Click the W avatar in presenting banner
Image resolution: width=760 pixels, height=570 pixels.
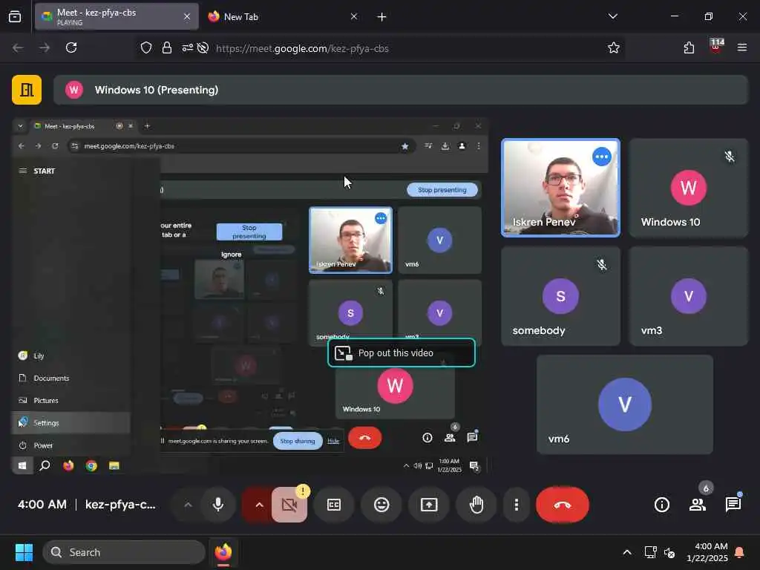pos(74,90)
